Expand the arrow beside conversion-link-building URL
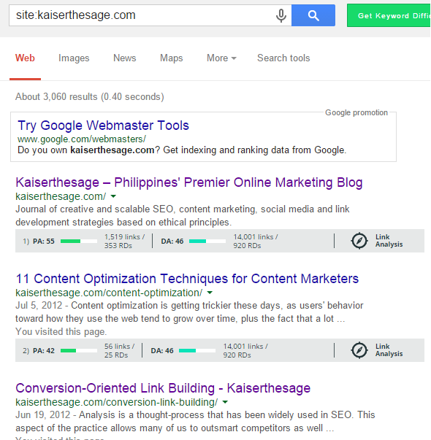 click(x=225, y=402)
